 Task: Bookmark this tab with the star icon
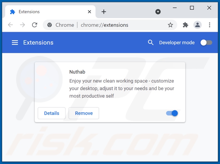[x=170, y=25]
